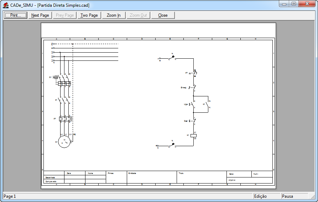Click the FT thermal relay block in power circuit
Screen dimensions: 318x202
[65, 118]
